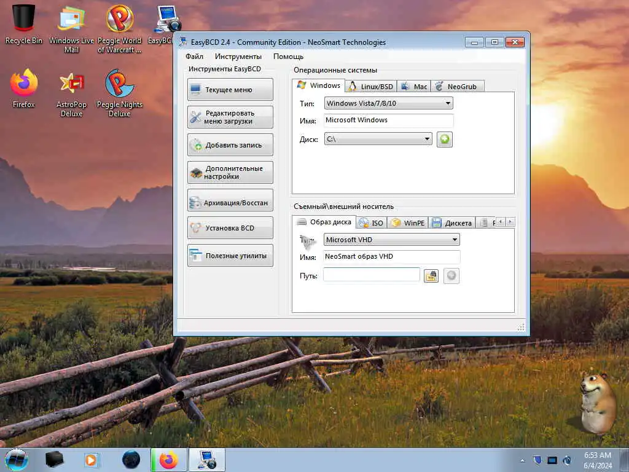Select the Образ диска tab
Viewport: 629px width, 472px height.
(x=324, y=222)
